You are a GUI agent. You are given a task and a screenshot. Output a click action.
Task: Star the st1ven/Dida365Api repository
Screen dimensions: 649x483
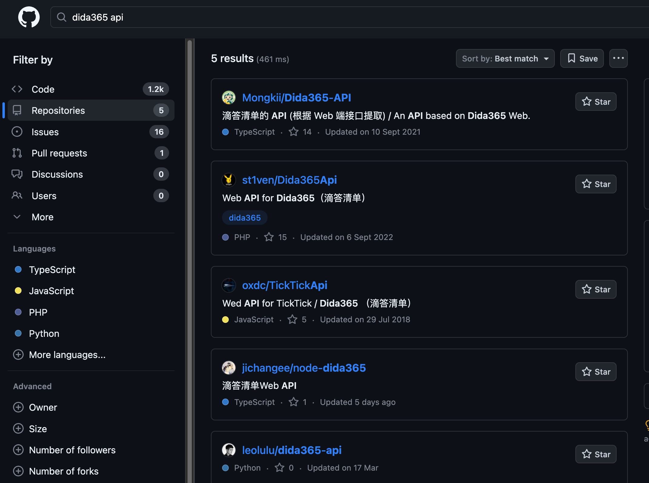596,184
